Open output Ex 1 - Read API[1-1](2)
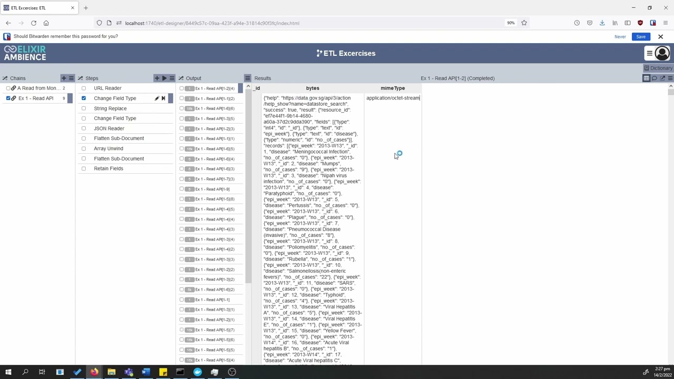 (215, 98)
